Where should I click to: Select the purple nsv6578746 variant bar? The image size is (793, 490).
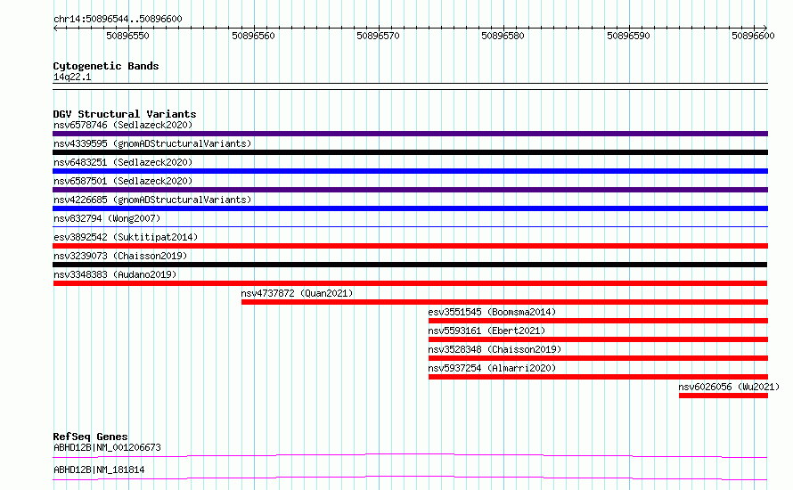410,134
